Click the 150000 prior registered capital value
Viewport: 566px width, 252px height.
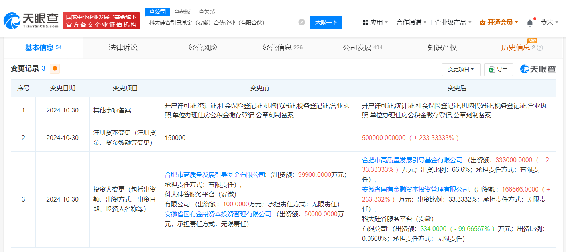coord(175,138)
